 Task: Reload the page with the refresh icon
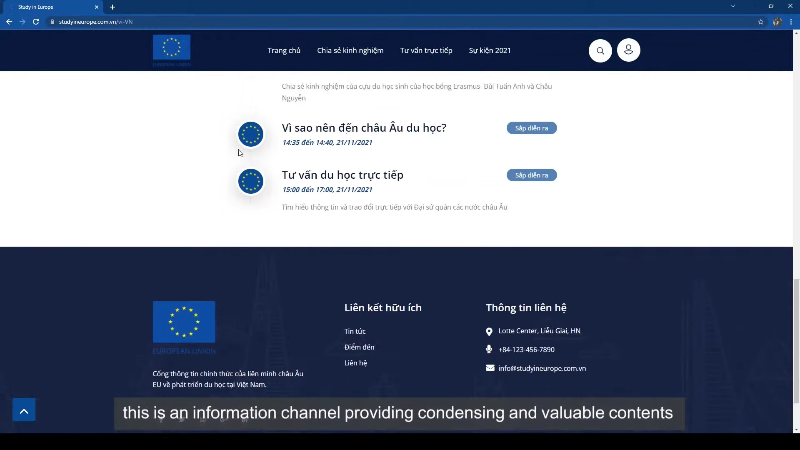click(36, 22)
